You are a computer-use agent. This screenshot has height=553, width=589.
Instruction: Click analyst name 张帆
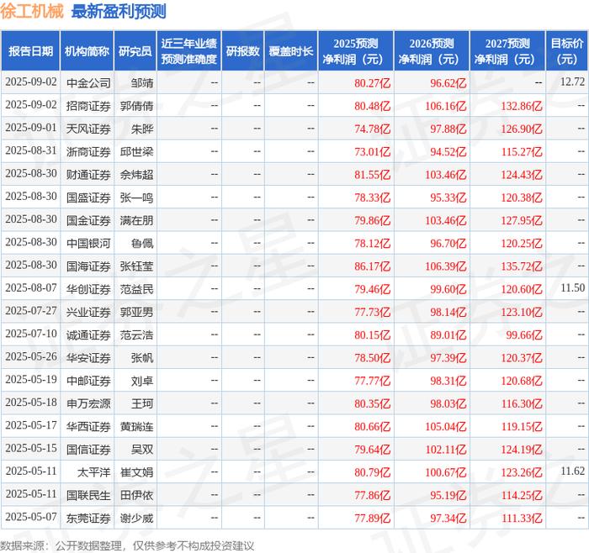pos(142,358)
